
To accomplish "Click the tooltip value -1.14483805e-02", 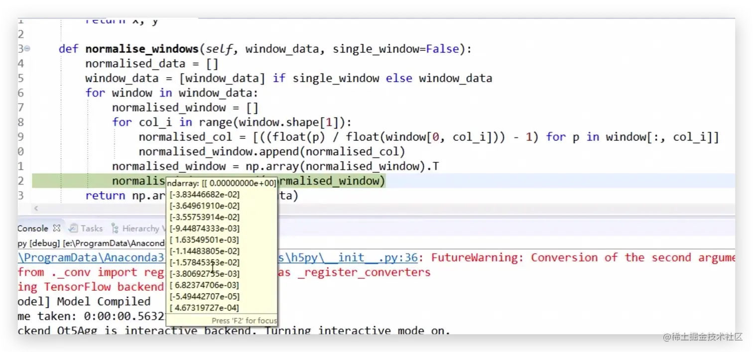I will click(x=204, y=251).
